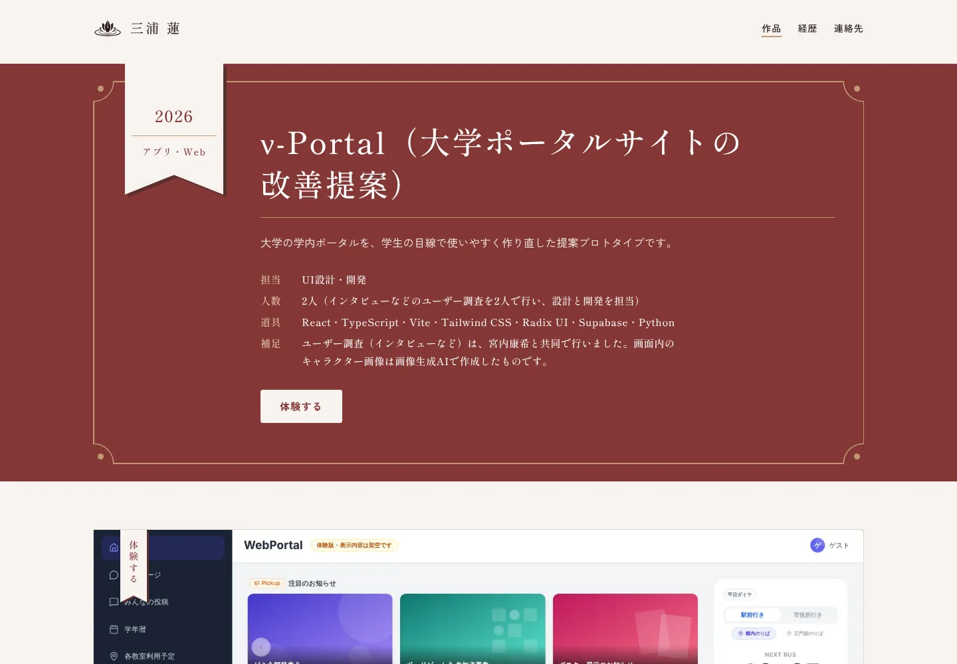Click the ゲスト user name text
957x664 pixels.
(x=839, y=546)
